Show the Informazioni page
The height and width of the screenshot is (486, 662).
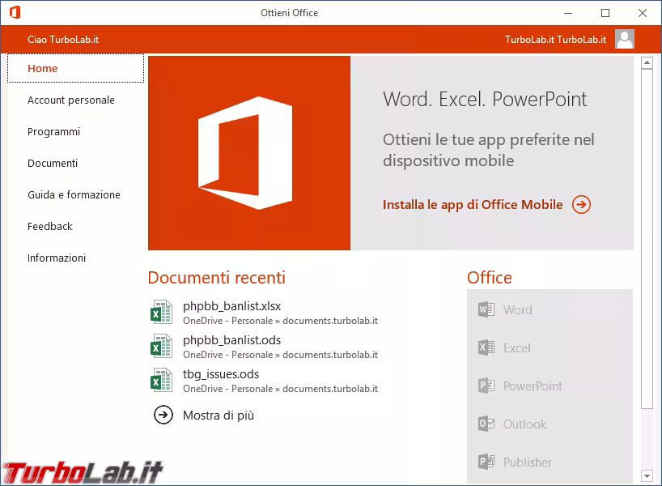coord(57,258)
